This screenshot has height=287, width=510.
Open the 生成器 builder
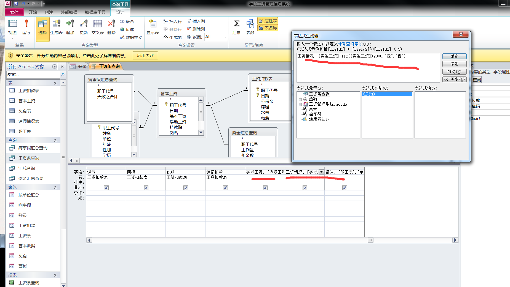pos(172,37)
